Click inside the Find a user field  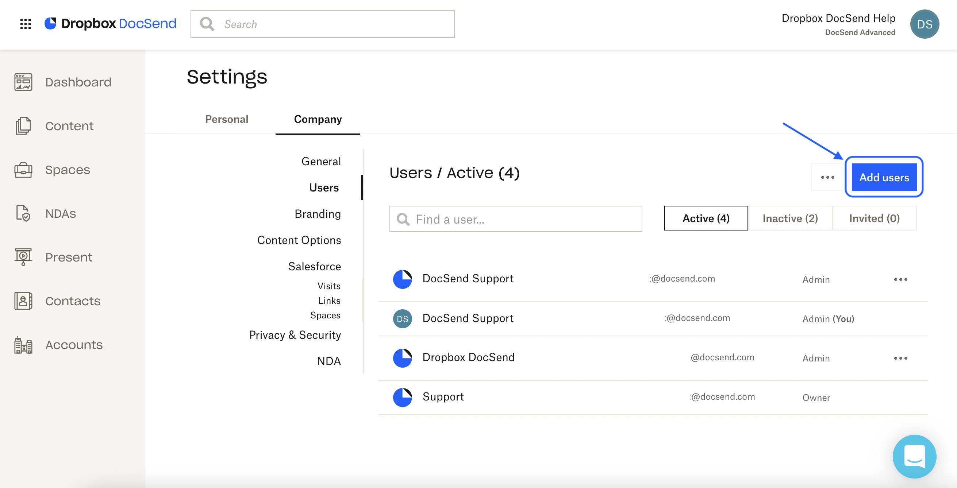(x=516, y=219)
